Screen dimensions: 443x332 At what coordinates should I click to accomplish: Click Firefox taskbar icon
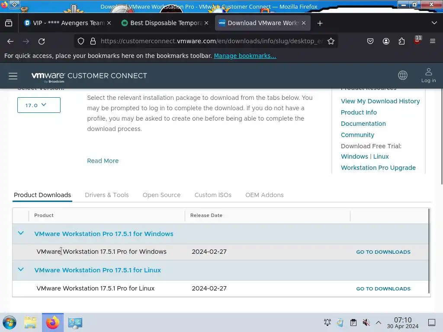click(53, 322)
